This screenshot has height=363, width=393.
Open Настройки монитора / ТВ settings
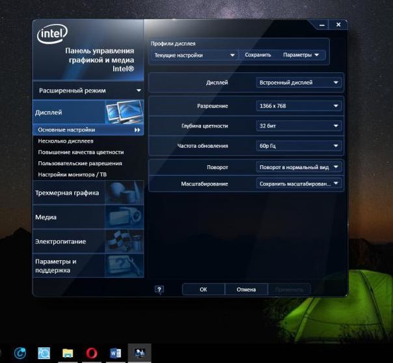(x=72, y=174)
